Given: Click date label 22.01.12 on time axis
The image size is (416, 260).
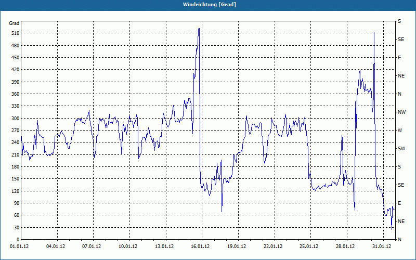Looking at the screenshot, I should pyautogui.click(x=273, y=246).
